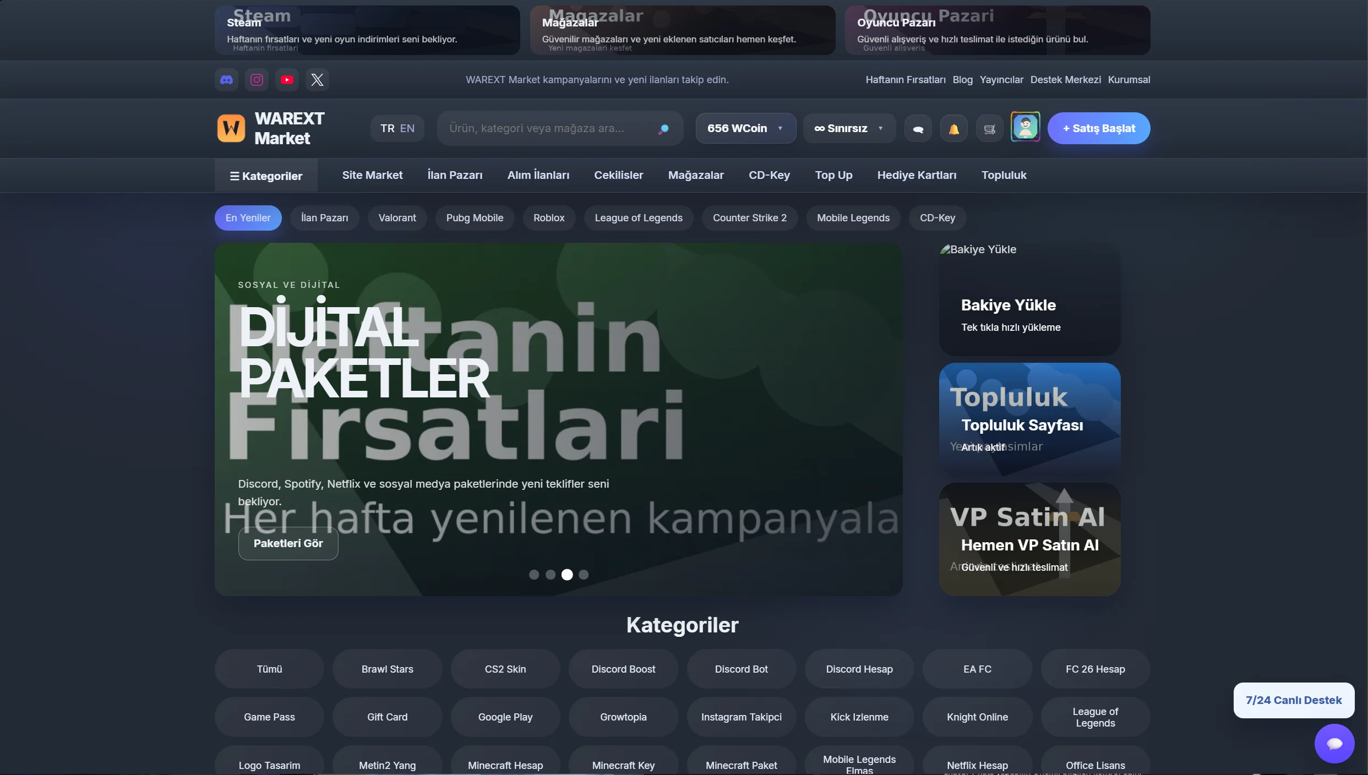Select the Discord Boost category pill
The width and height of the screenshot is (1368, 775).
click(x=623, y=669)
